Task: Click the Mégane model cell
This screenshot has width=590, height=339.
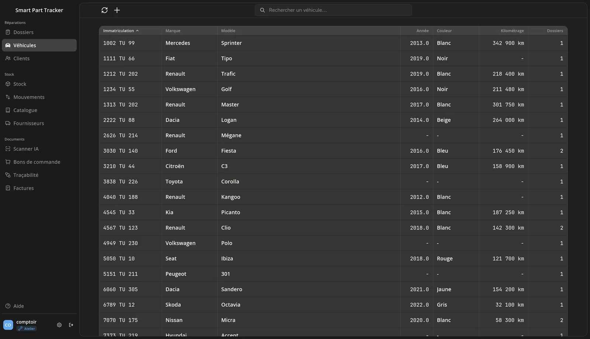Action: coord(309,136)
